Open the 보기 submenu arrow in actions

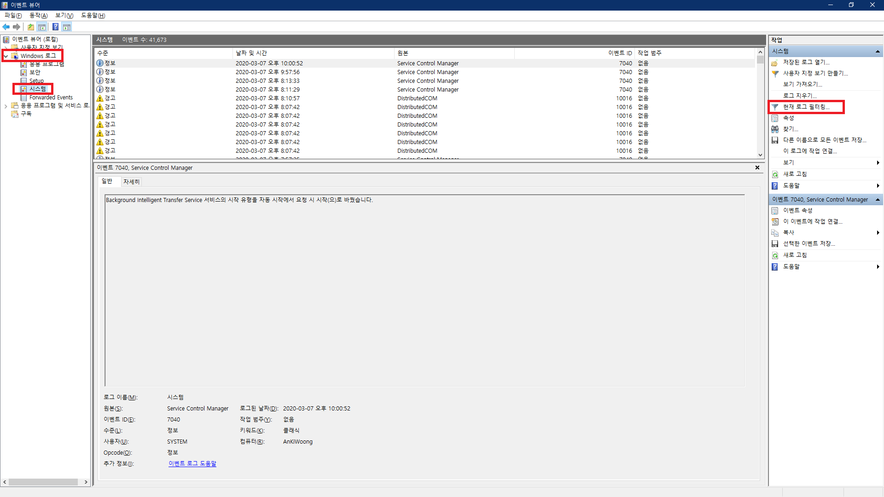(x=878, y=162)
